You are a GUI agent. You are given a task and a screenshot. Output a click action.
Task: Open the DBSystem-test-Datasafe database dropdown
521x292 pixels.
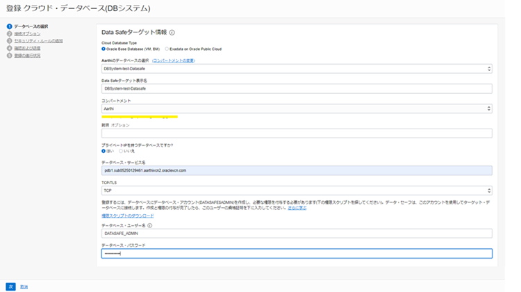[297, 69]
